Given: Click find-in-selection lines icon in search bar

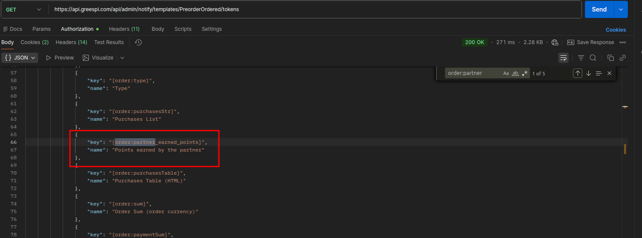Looking at the screenshot, I should [x=599, y=73].
